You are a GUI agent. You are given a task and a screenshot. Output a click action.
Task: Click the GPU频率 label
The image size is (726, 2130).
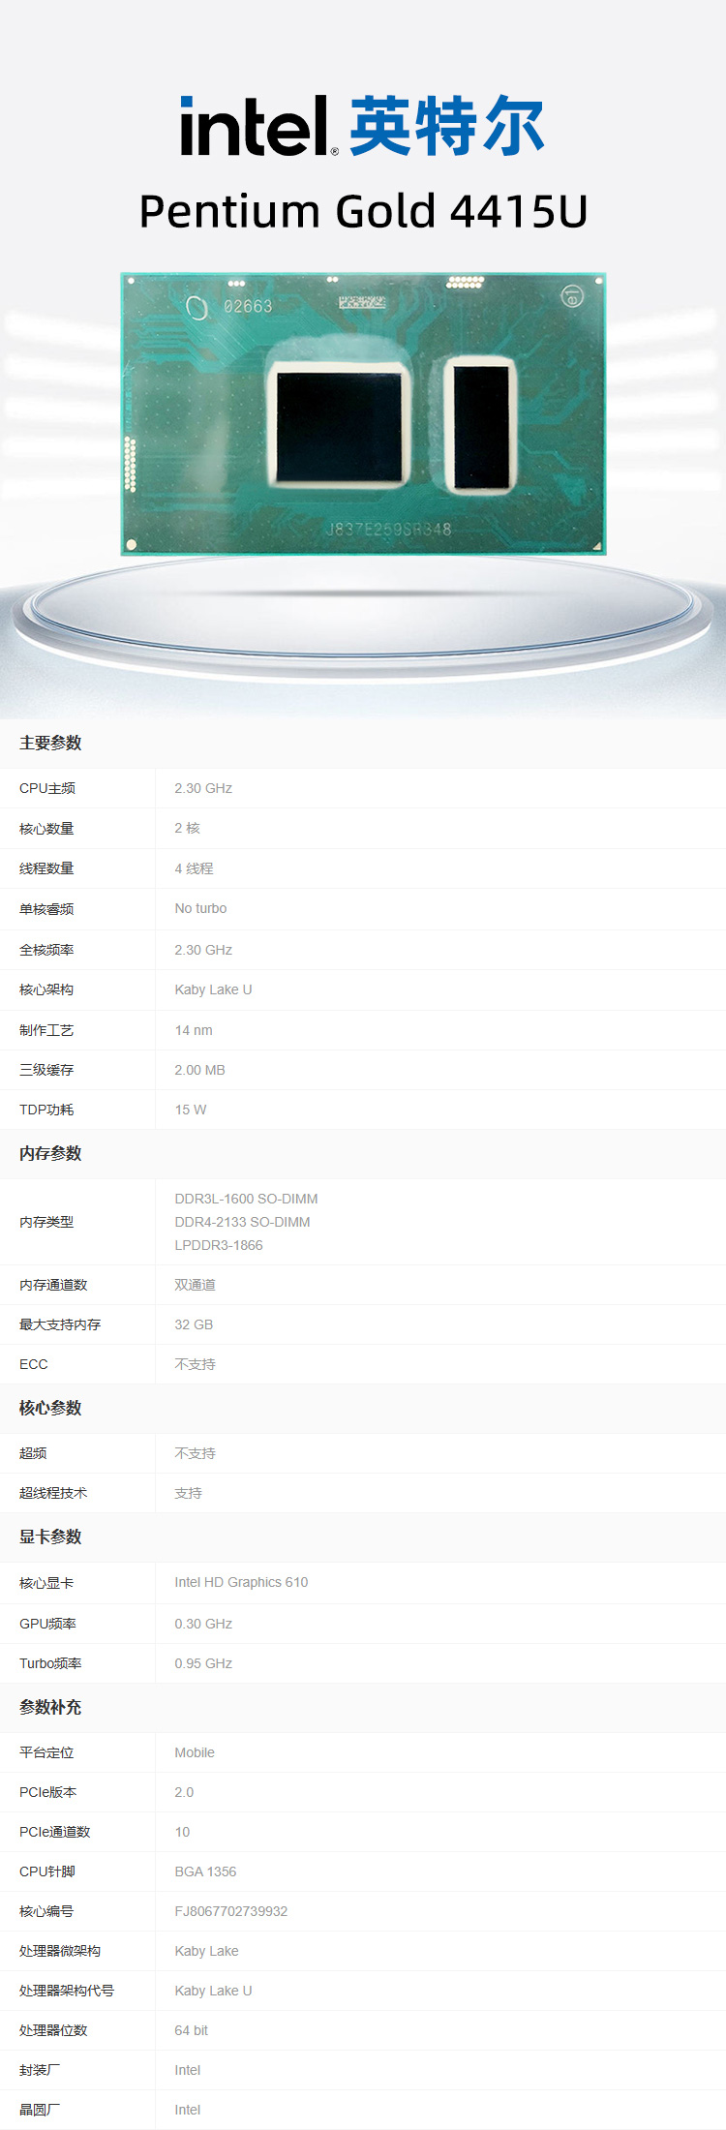(x=47, y=1624)
